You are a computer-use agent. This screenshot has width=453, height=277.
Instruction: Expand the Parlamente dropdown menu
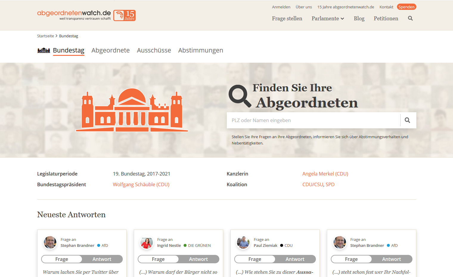(328, 19)
